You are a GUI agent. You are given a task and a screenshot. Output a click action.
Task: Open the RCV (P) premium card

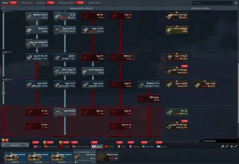coord(177,112)
